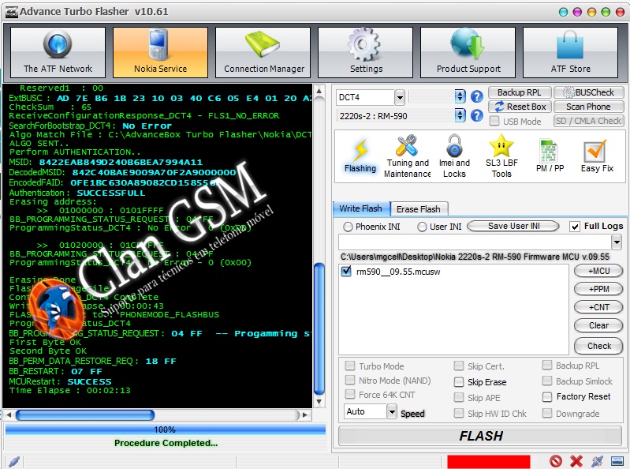Add PPM file with +PPM button
Image resolution: width=630 pixels, height=469 pixels.
pos(598,289)
